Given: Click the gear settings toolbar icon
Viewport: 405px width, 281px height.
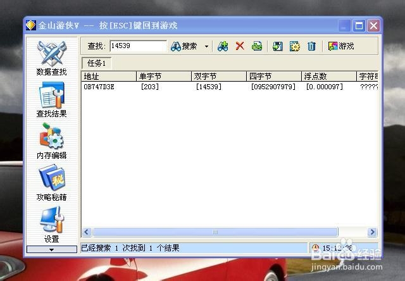Looking at the screenshot, I should [294, 46].
